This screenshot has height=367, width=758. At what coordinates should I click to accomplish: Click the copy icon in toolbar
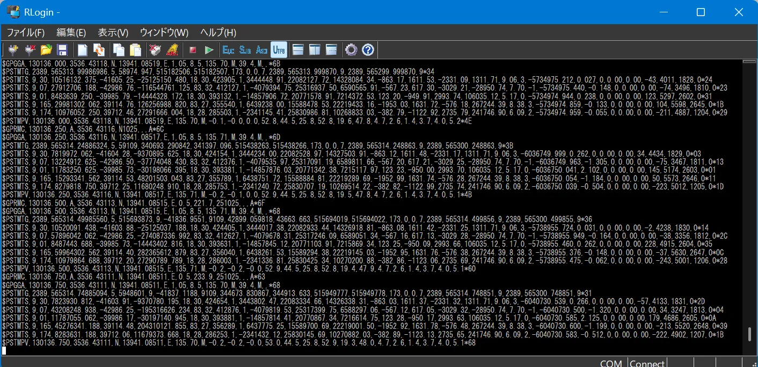tap(119, 50)
